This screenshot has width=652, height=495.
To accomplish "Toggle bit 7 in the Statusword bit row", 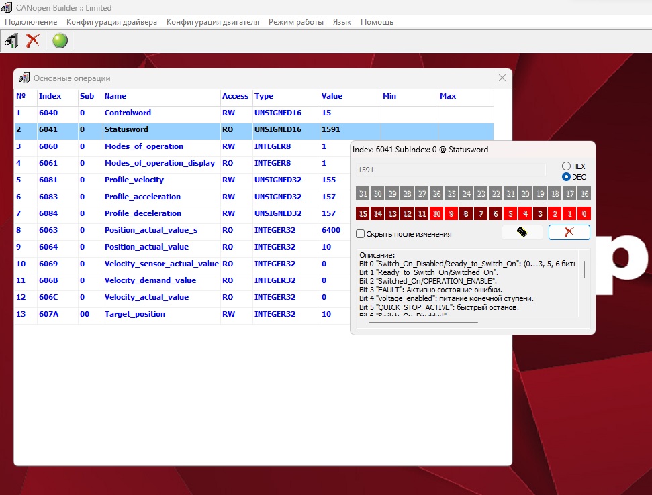I will (481, 213).
